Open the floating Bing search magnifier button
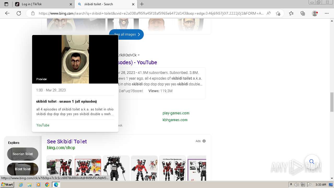Viewport: 334px width, 188px height. click(312, 162)
